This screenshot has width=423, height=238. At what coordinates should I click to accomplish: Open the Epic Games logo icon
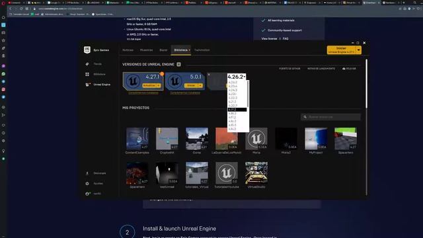click(87, 50)
